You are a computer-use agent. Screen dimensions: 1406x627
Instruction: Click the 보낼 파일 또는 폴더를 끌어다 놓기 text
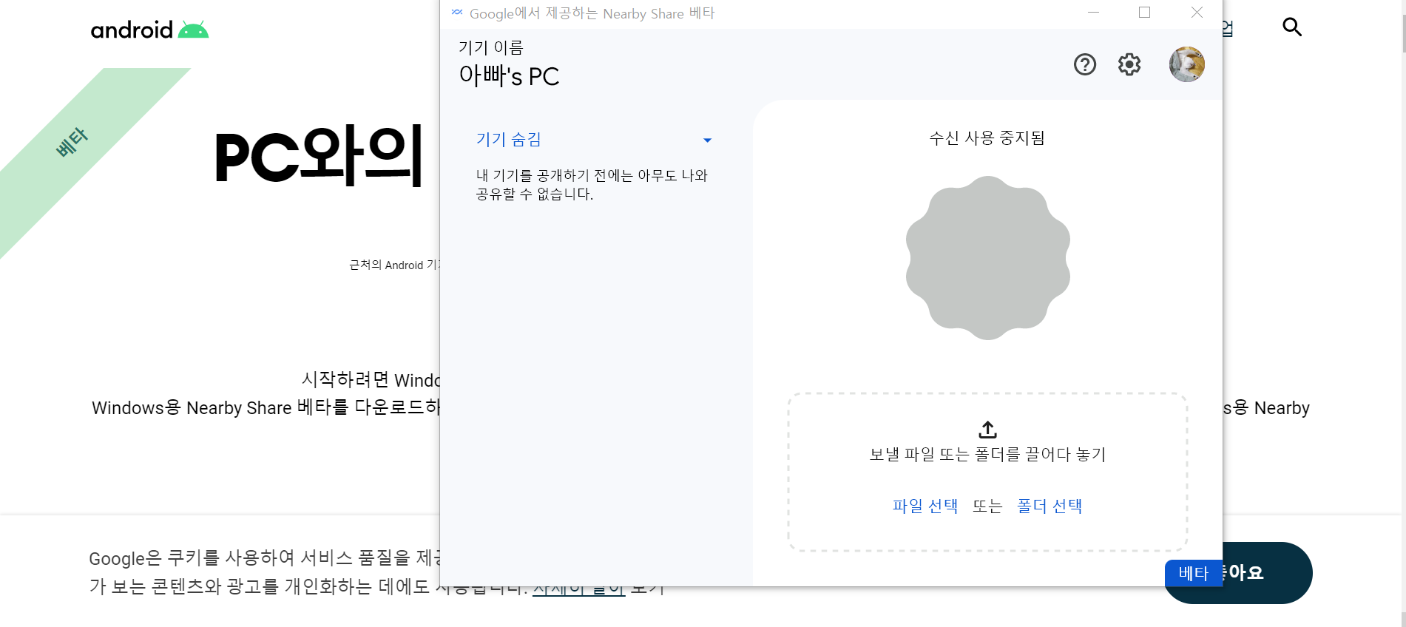pyautogui.click(x=987, y=454)
